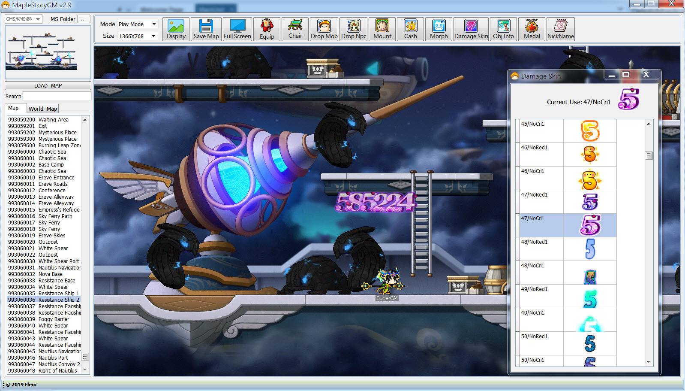Minimize the Damage Skin window
Screen dimensions: 685x391
click(x=612, y=75)
